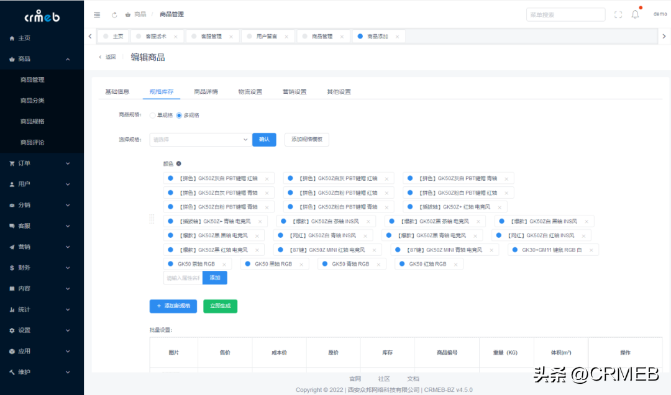Image resolution: width=671 pixels, height=395 pixels.
Task: Expand the 财务 sidebar menu
Action: [x=42, y=268]
